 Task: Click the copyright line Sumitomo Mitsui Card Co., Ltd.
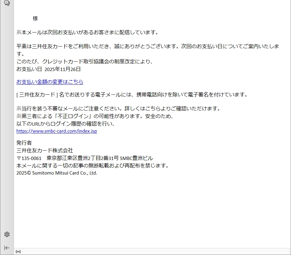[57, 173]
